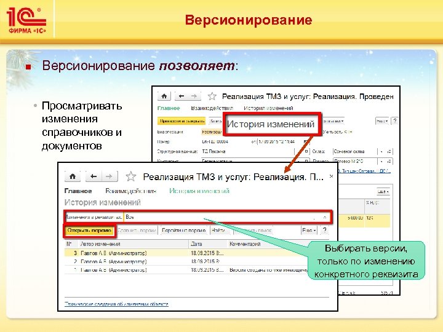The height and width of the screenshot is (332, 443).
Task: Open calendar icon next to document date
Action: coord(306,141)
